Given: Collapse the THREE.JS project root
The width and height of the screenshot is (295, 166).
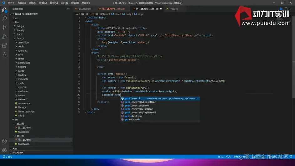Looking at the screenshot, I should [x=25, y=14].
